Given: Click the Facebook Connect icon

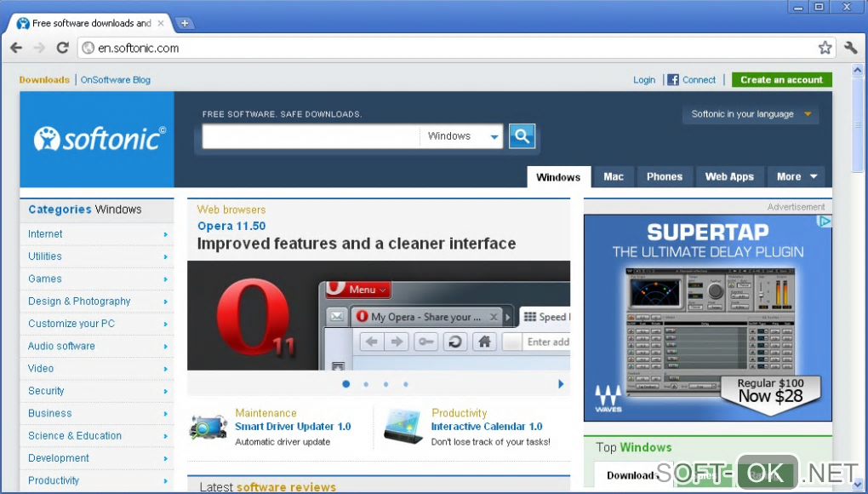Looking at the screenshot, I should (672, 80).
